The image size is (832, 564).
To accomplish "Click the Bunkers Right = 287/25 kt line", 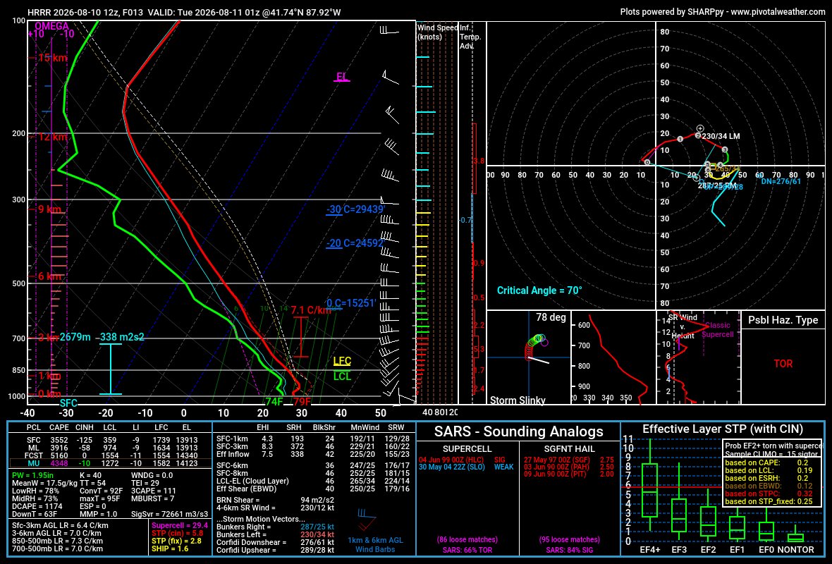I will [x=276, y=527].
